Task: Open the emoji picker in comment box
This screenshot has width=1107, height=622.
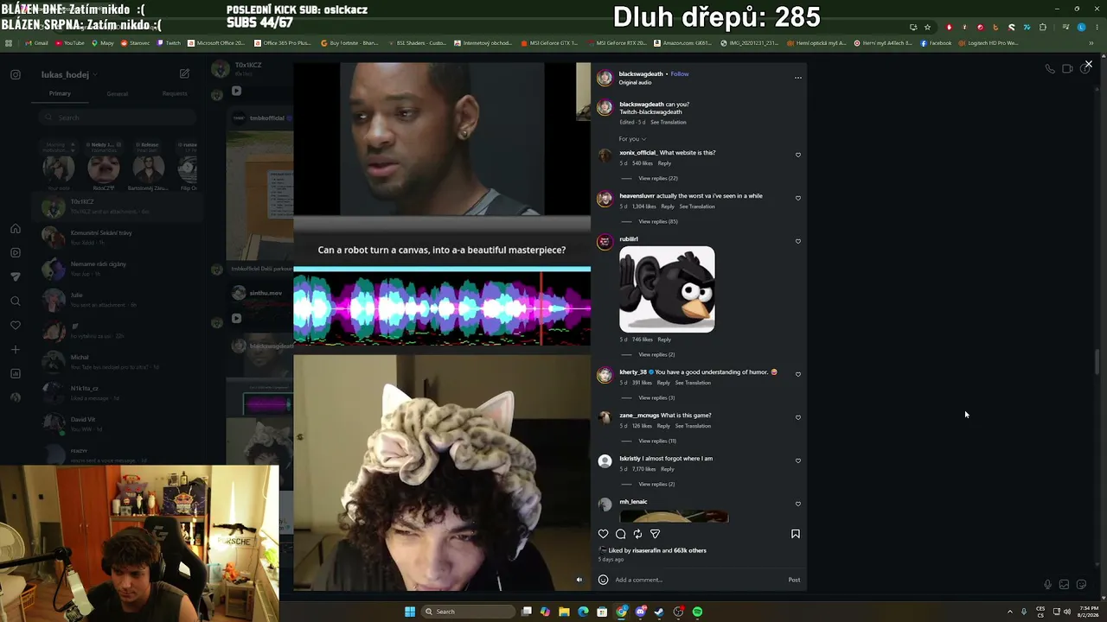Action: tap(603, 580)
